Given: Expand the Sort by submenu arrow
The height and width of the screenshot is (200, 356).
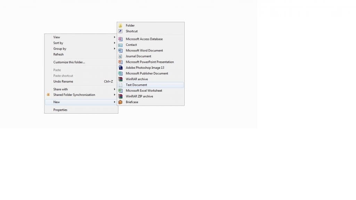Looking at the screenshot, I should (x=114, y=43).
